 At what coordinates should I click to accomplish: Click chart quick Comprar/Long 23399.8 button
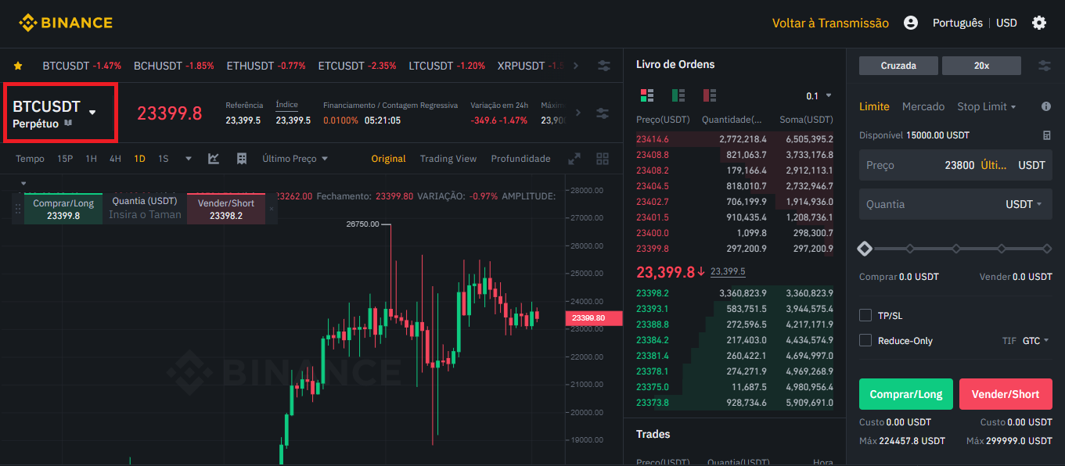[63, 209]
